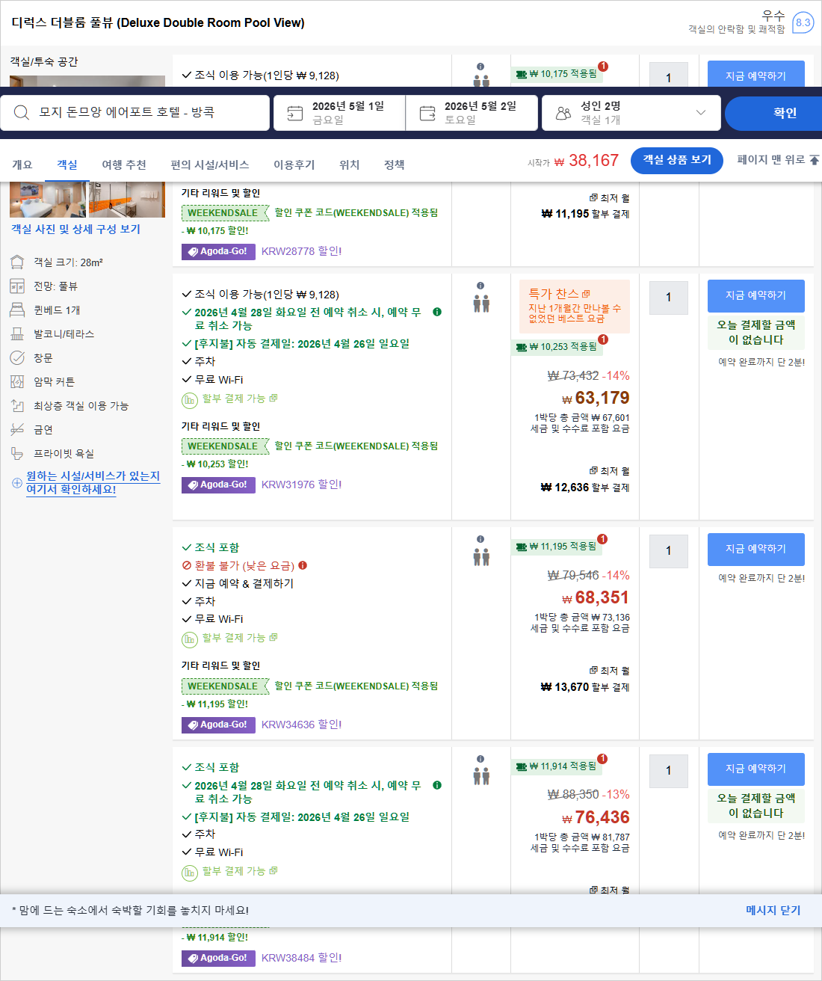This screenshot has width=822, height=981.
Task: Click the search magnifier icon in hotel field
Action: point(22,112)
